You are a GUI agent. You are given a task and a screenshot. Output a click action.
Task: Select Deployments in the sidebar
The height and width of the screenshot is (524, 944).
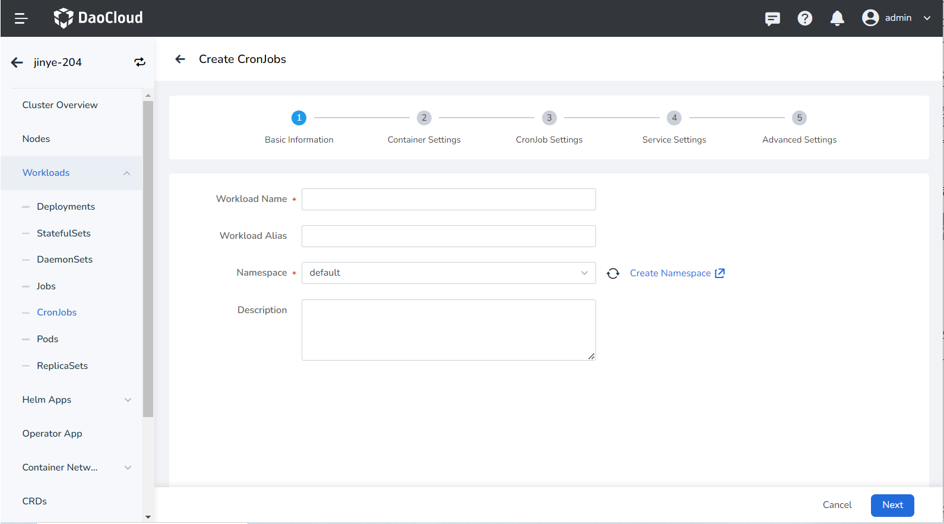(x=66, y=207)
